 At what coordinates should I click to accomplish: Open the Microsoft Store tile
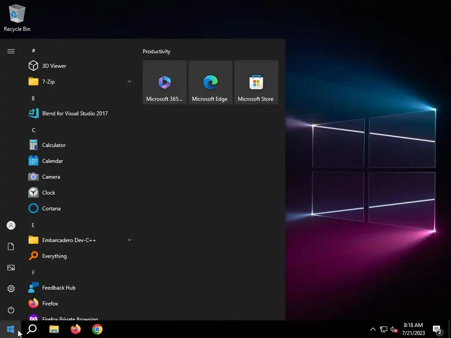click(256, 82)
